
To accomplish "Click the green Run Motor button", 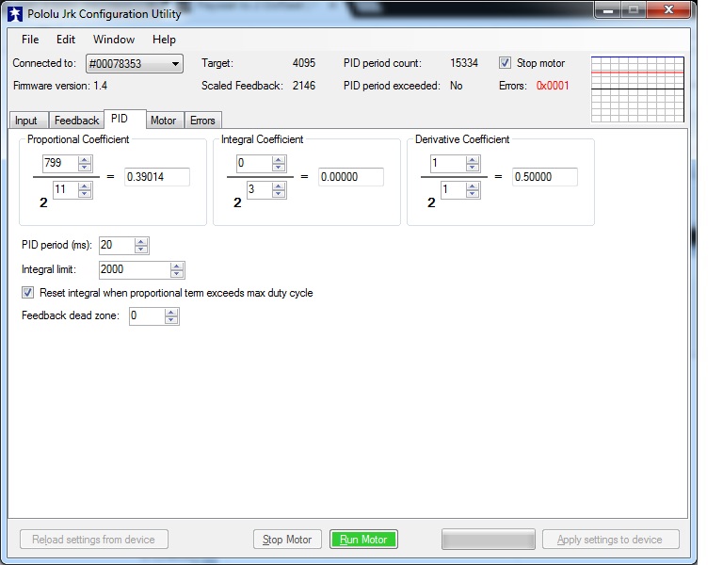I will [363, 540].
